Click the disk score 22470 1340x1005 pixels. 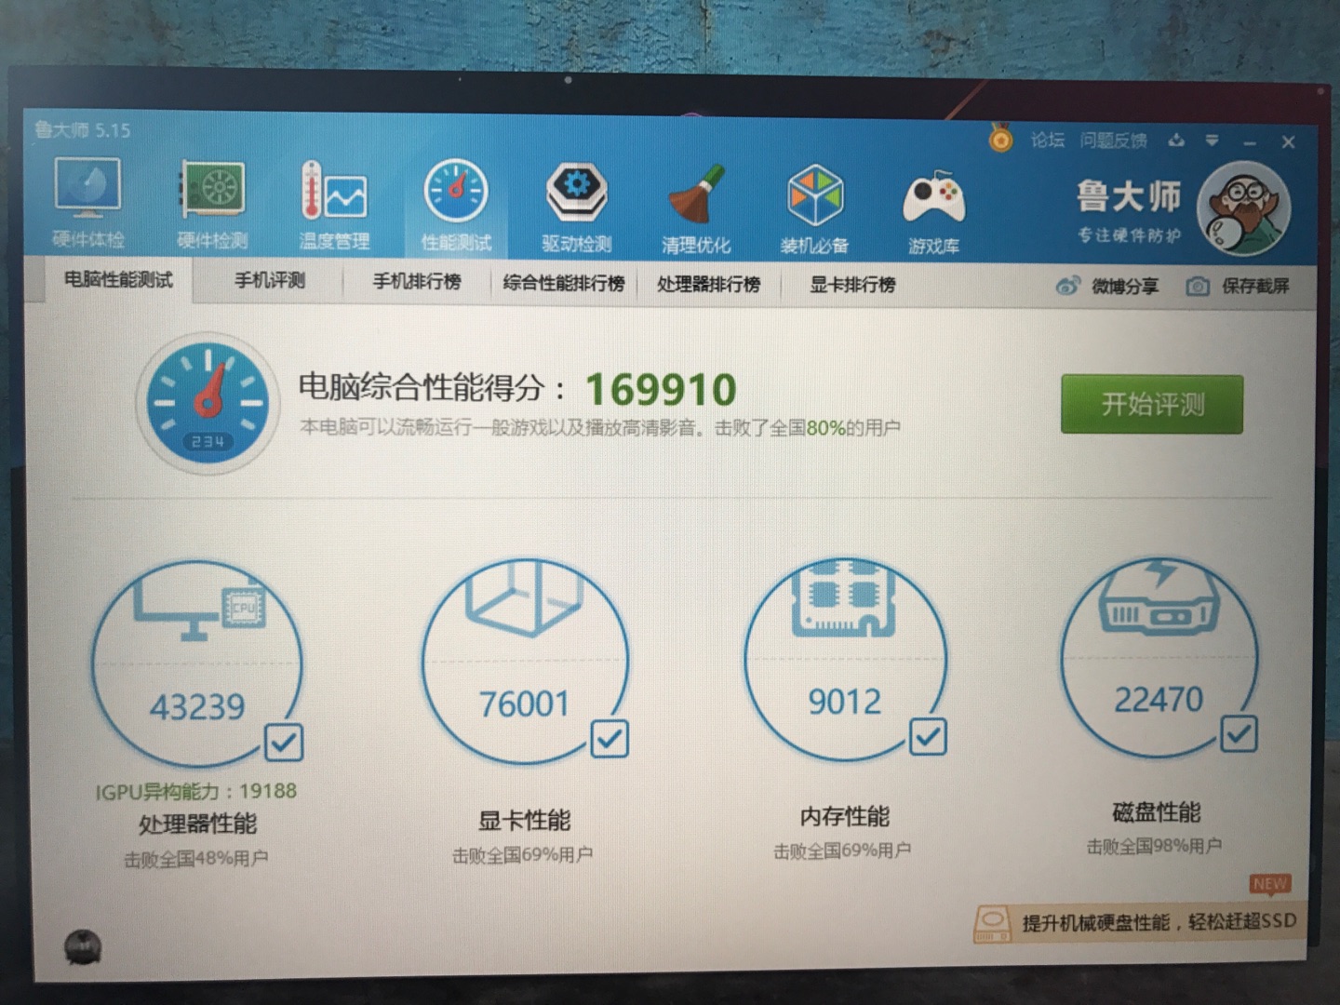tap(1159, 699)
